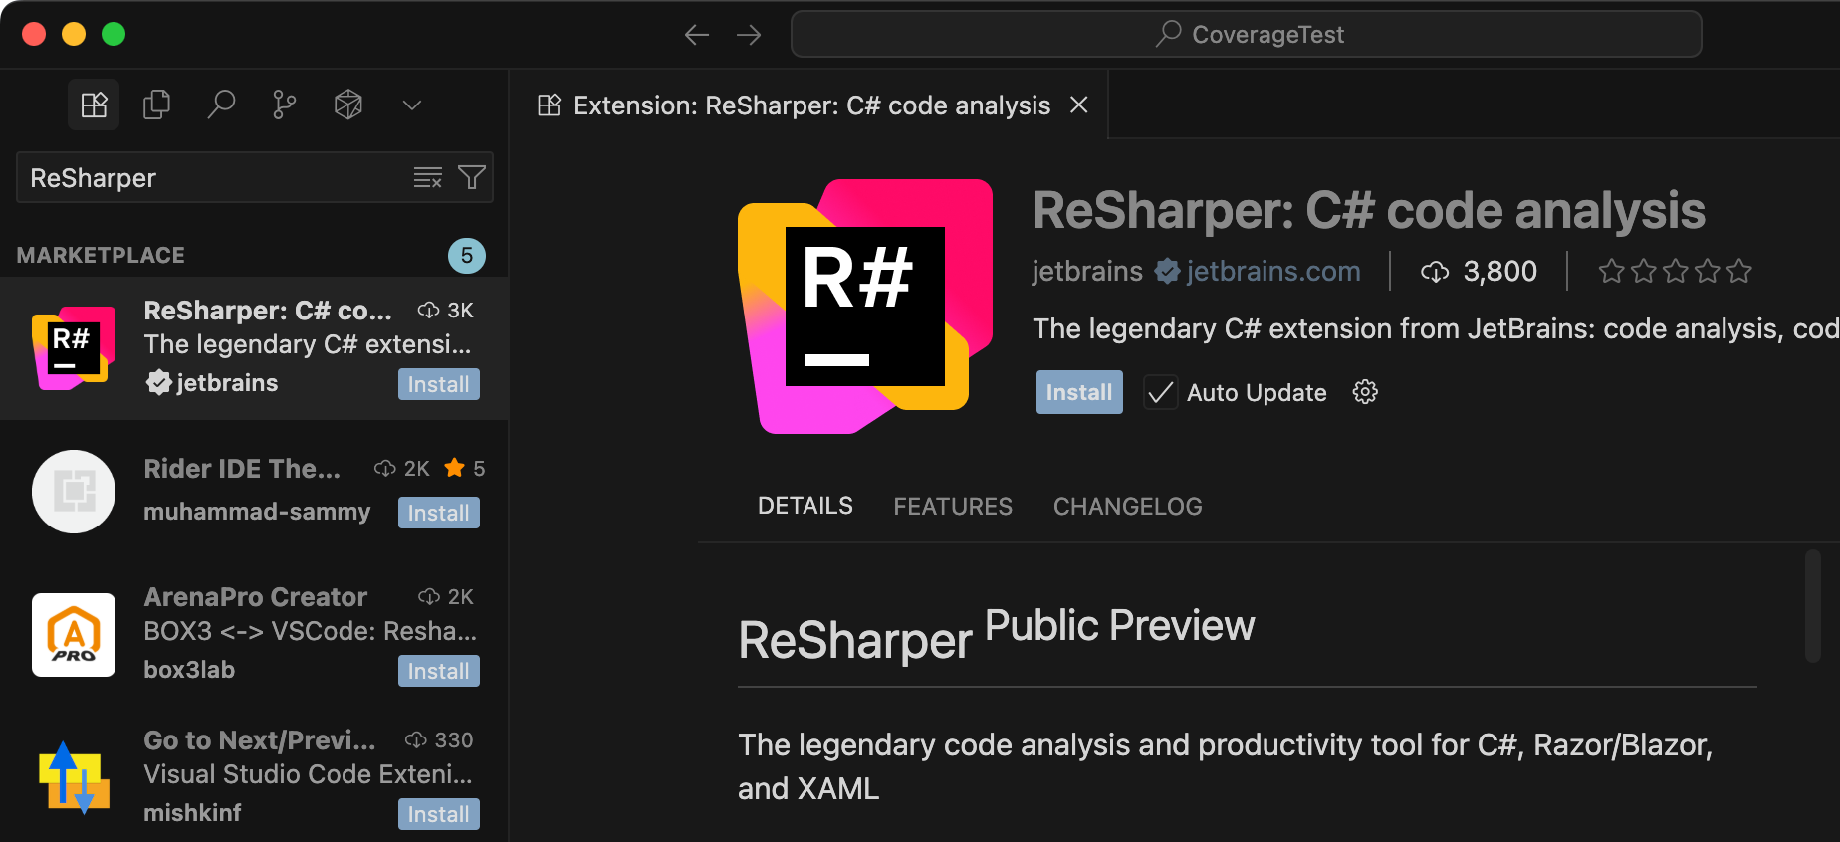Open the Search view icon
The height and width of the screenshot is (842, 1840).
click(x=221, y=105)
